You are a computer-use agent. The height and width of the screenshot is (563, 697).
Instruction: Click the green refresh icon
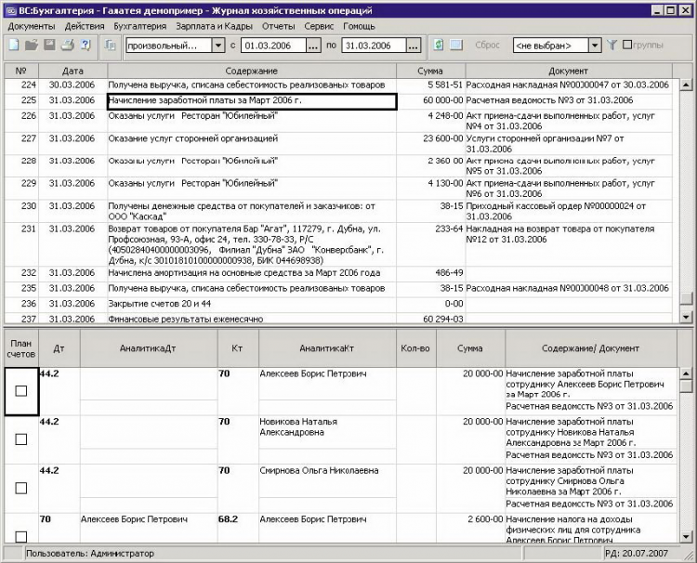tap(439, 45)
